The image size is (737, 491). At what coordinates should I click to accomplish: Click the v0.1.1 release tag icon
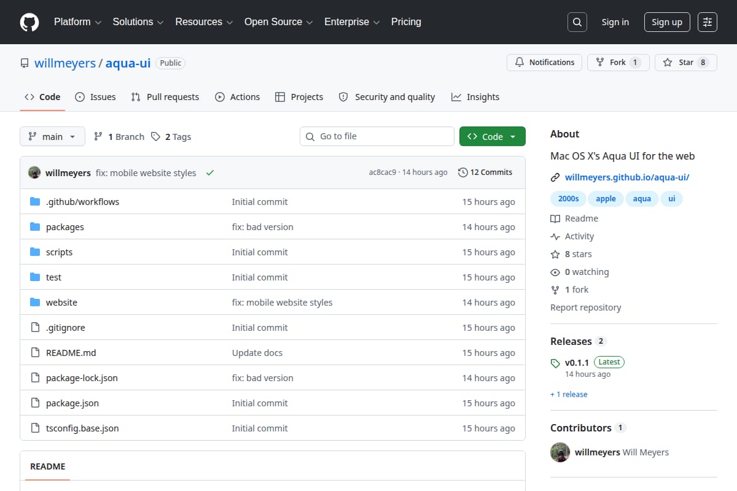pyautogui.click(x=555, y=363)
